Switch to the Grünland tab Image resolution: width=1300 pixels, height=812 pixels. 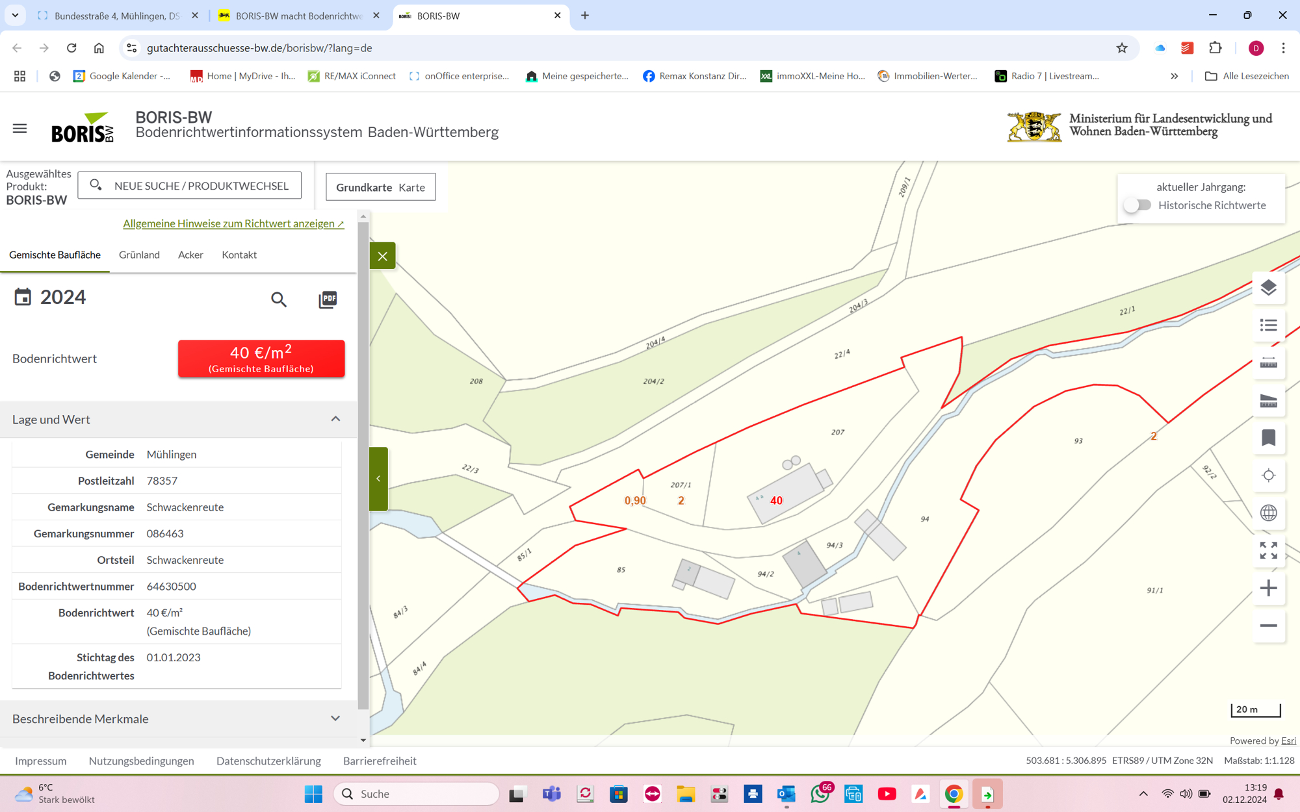coord(139,255)
